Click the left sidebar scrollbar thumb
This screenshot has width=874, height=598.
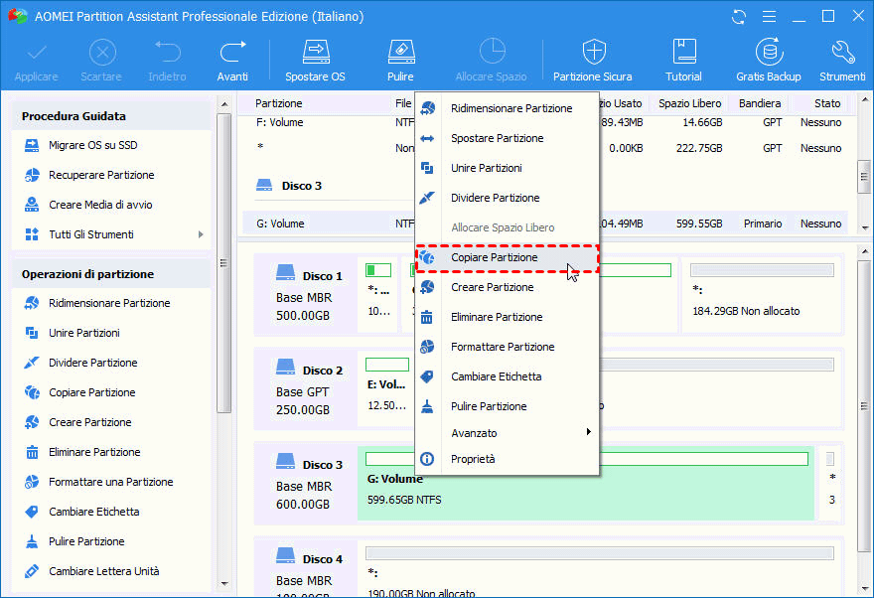coord(224,263)
